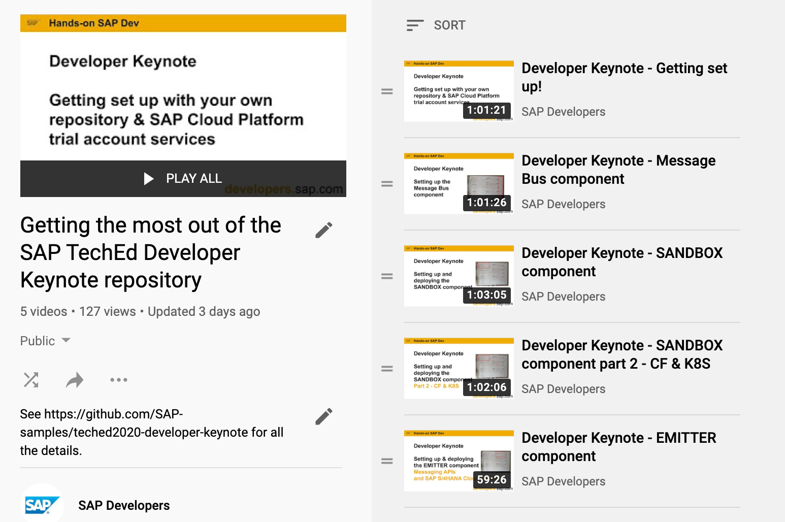Viewport: 785px width, 522px height.
Task: Open the SANDBOX component part 2 thumbnail
Action: (x=459, y=368)
